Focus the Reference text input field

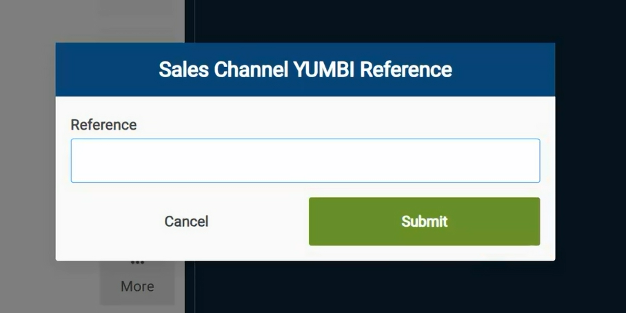click(x=305, y=161)
